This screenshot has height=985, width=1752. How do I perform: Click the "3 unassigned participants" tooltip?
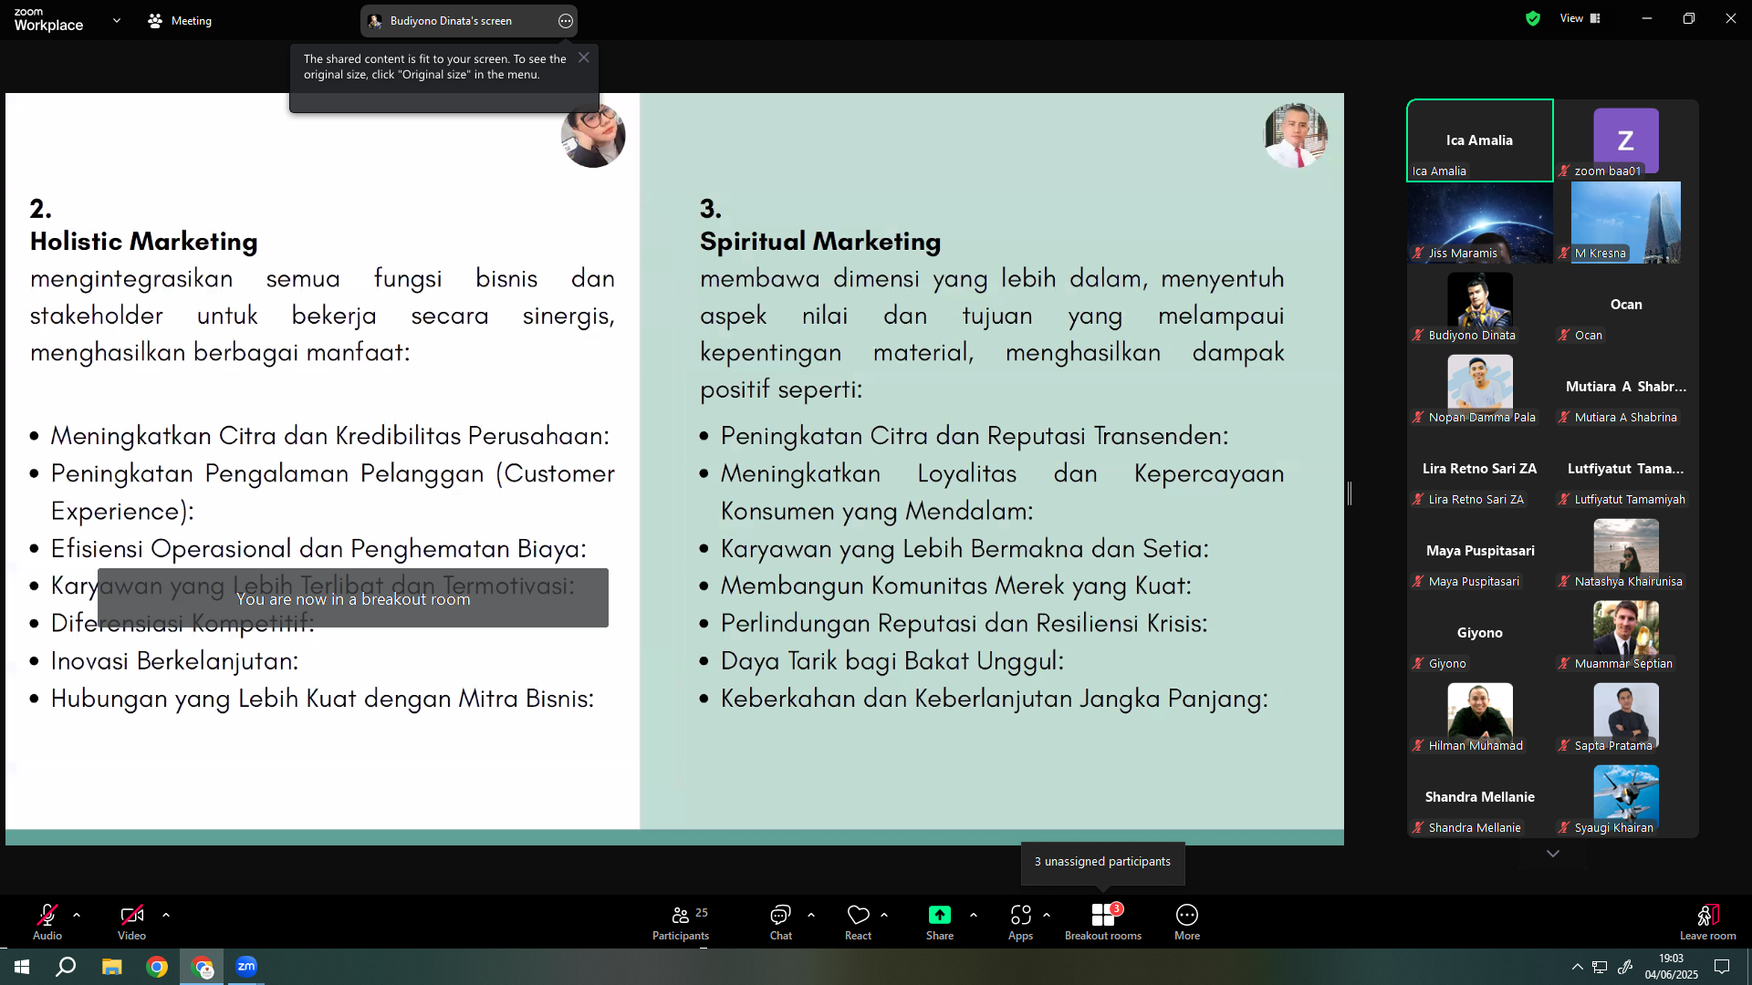tap(1102, 862)
